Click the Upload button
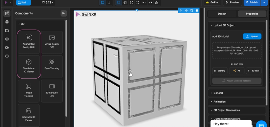Viewport: 270px width, 127px height. (252, 37)
